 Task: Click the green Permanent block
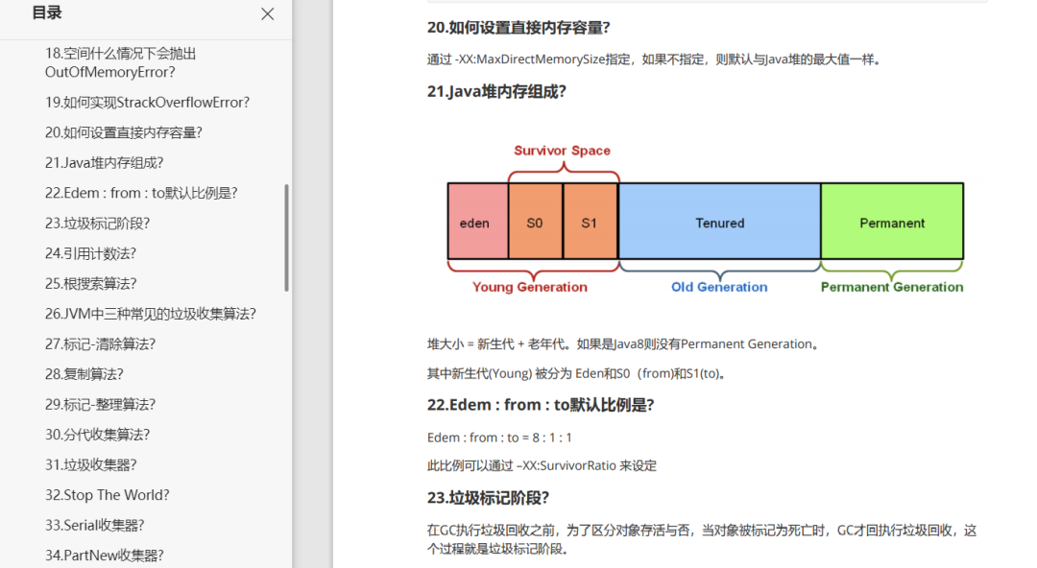pyautogui.click(x=892, y=222)
